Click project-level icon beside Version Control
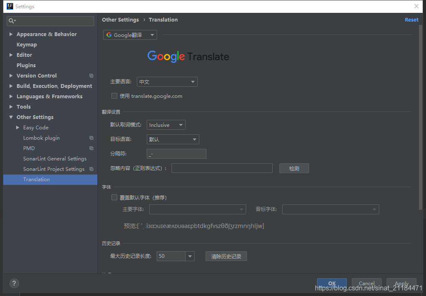Viewport: 426px width, 296px height. coord(91,75)
